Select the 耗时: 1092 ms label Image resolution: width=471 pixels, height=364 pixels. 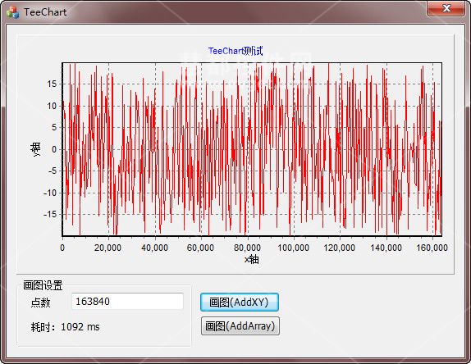point(65,327)
